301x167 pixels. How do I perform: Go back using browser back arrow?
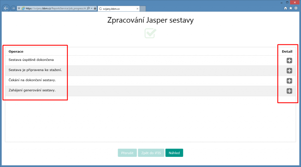tap(6, 8)
